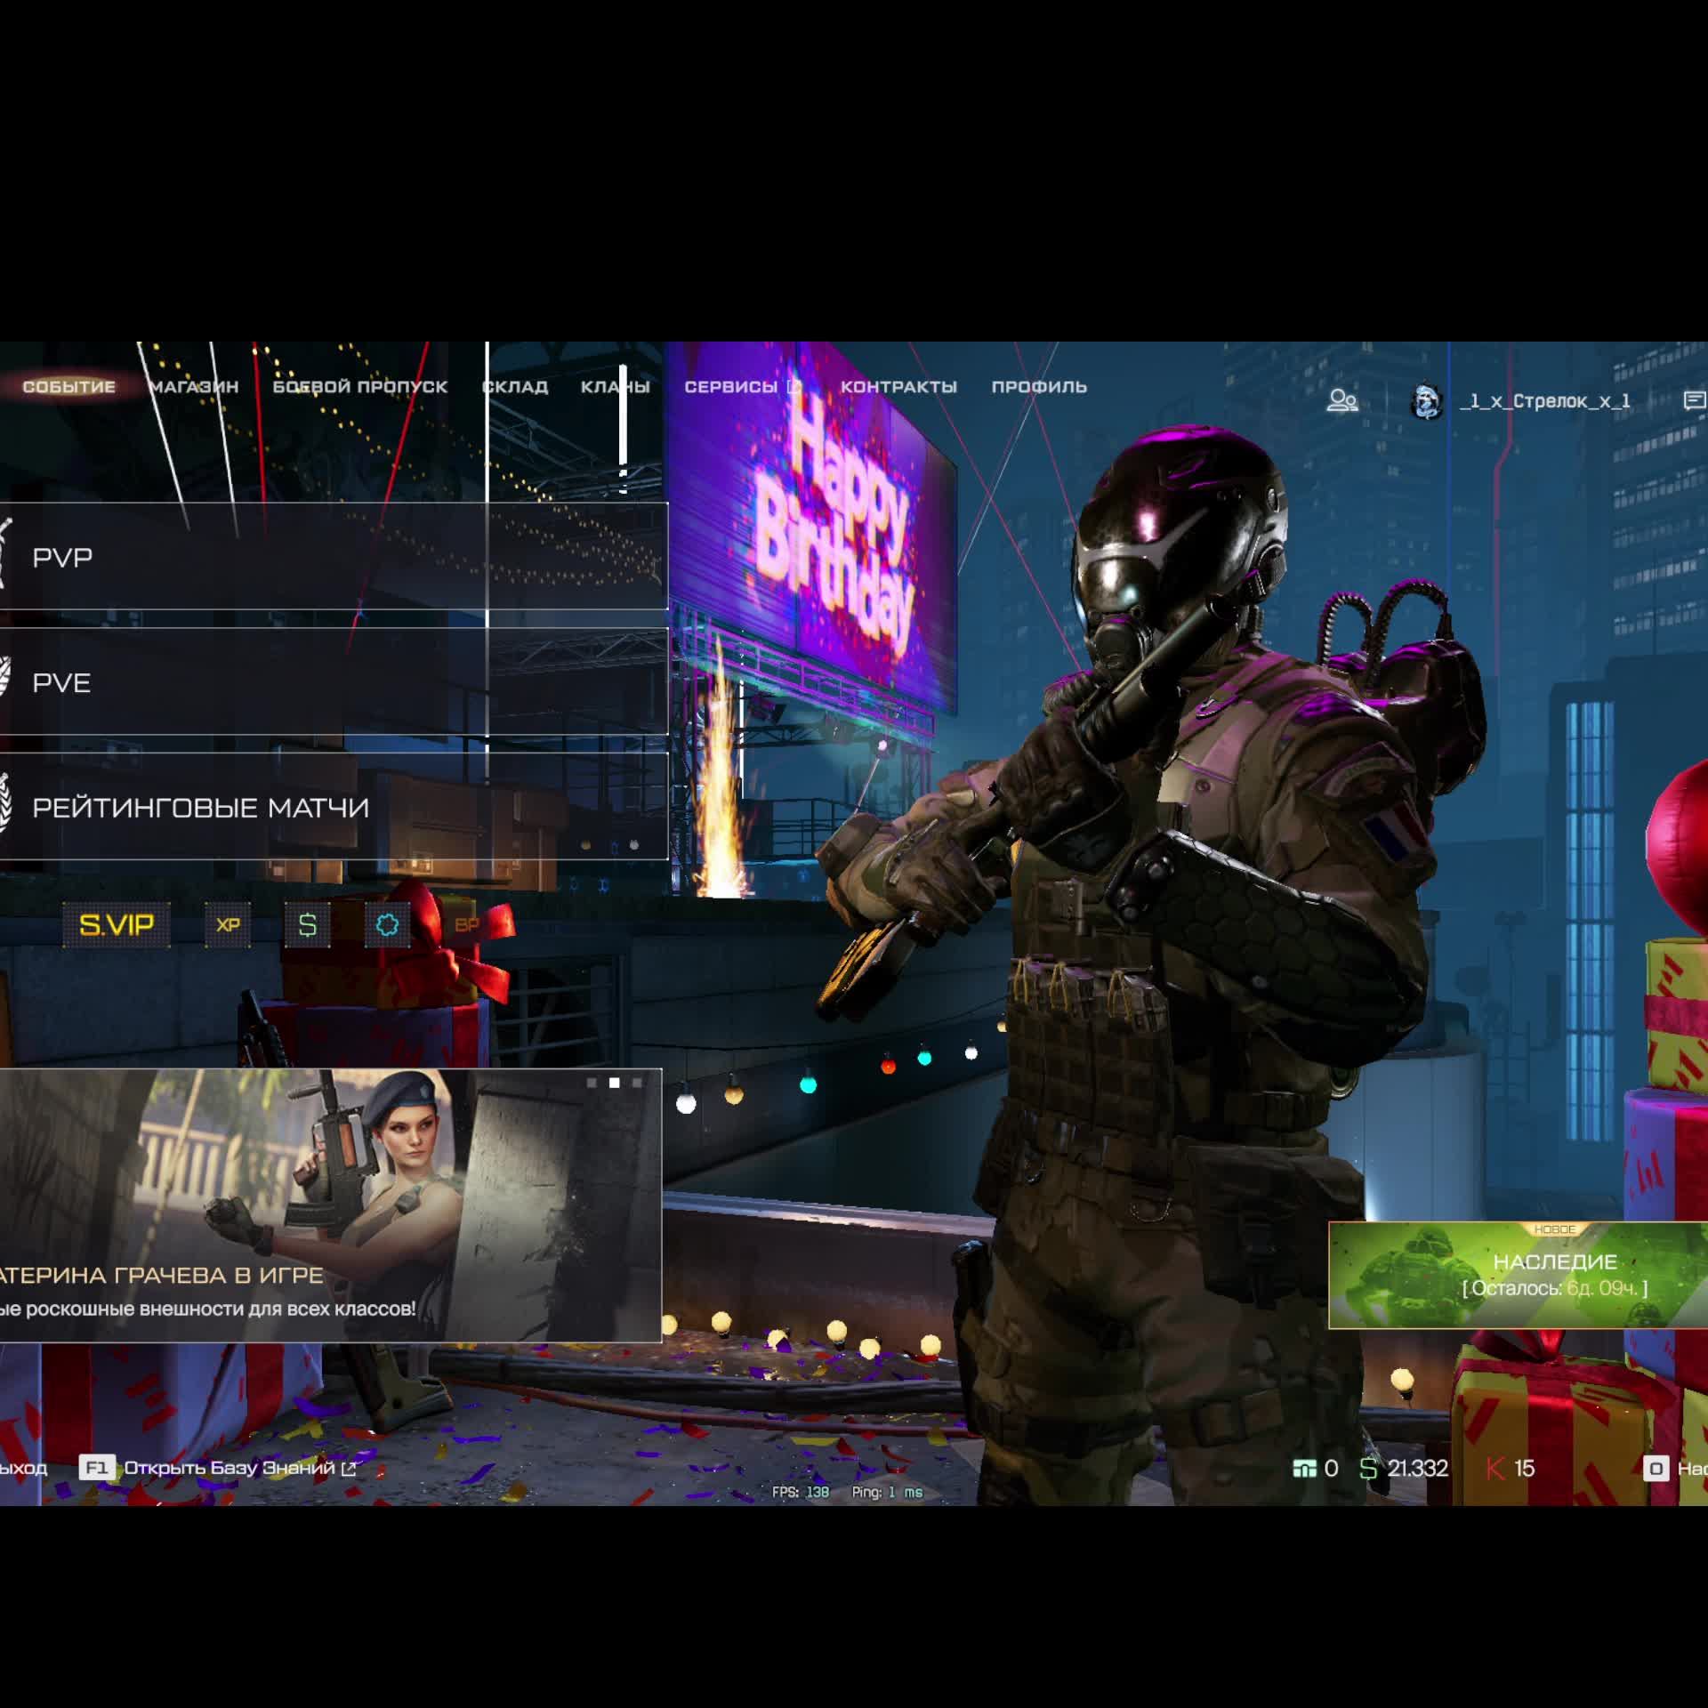Select the first news banner indicator
This screenshot has width=1708, height=1708.
click(x=592, y=1083)
